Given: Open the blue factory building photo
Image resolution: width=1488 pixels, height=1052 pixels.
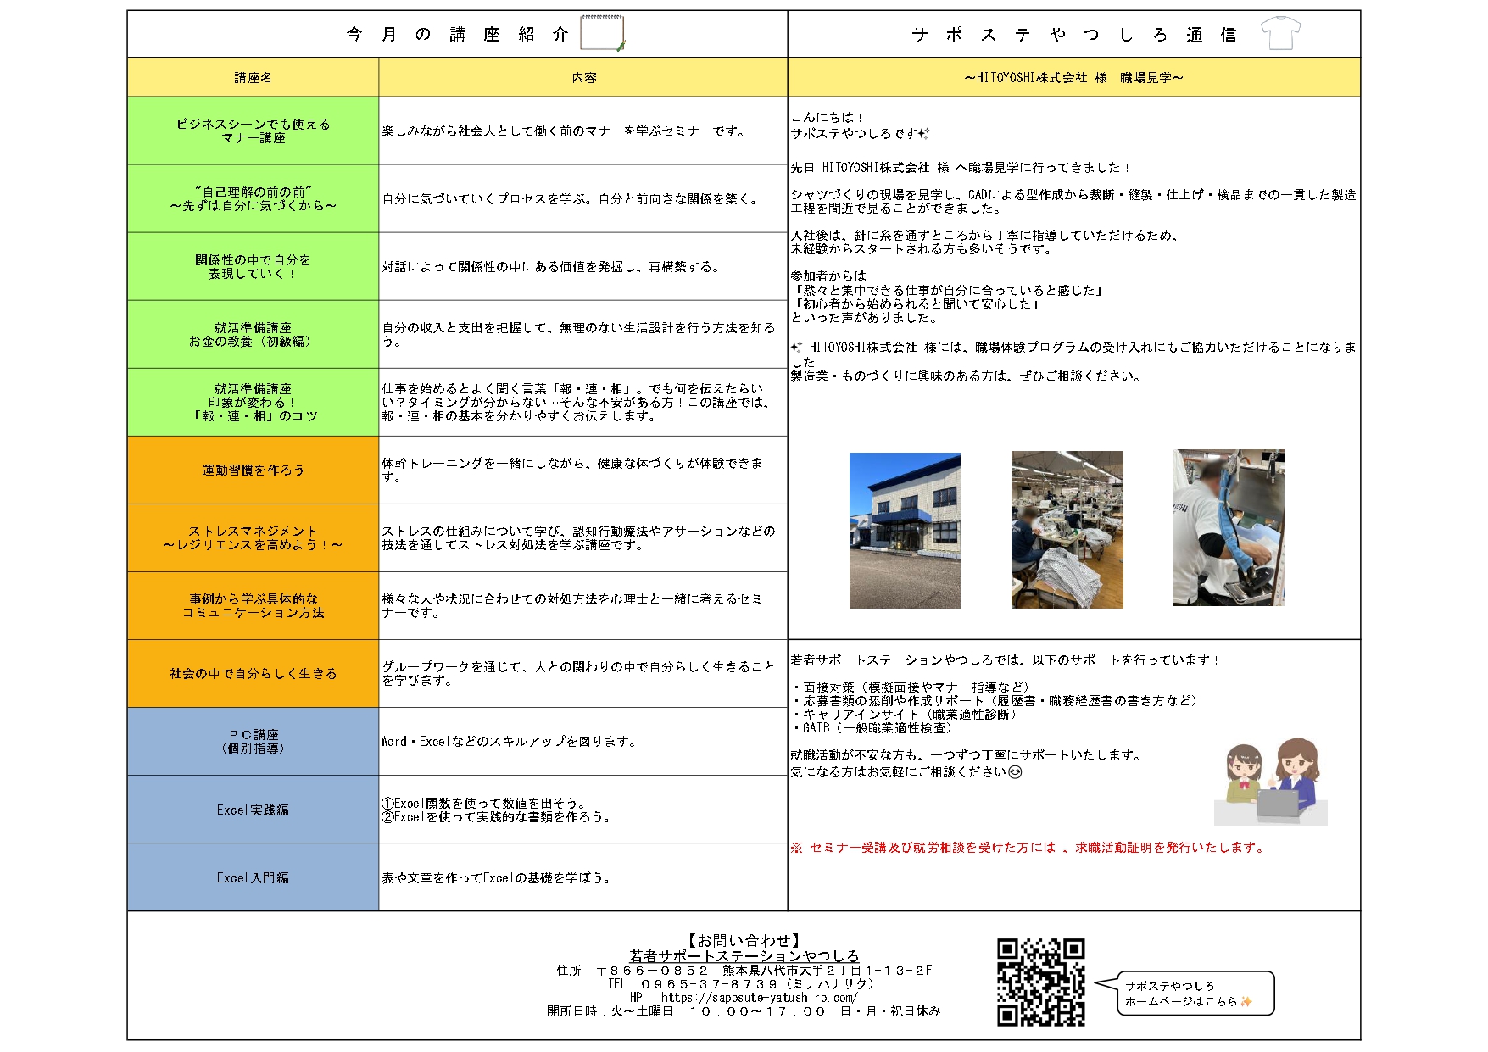Looking at the screenshot, I should click(x=905, y=530).
